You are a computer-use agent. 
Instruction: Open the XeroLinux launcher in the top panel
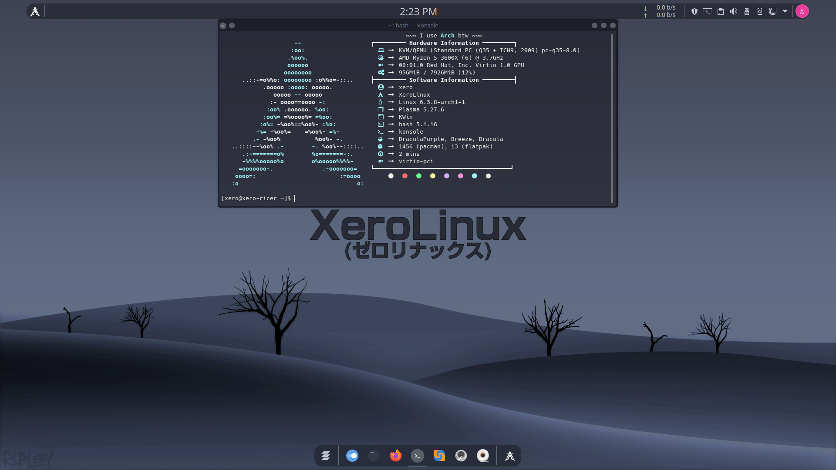[35, 11]
